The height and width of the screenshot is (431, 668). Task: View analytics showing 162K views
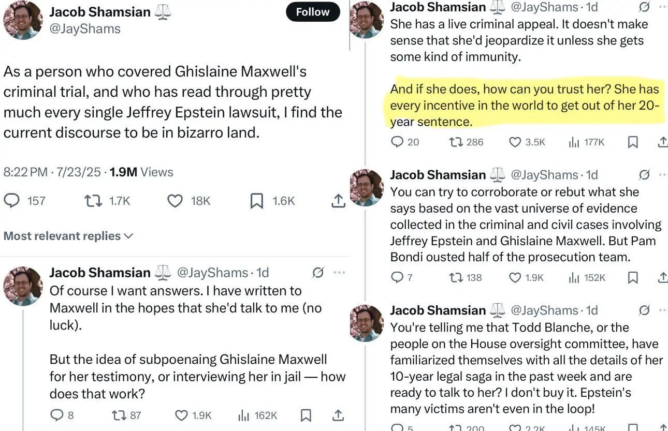click(x=257, y=415)
